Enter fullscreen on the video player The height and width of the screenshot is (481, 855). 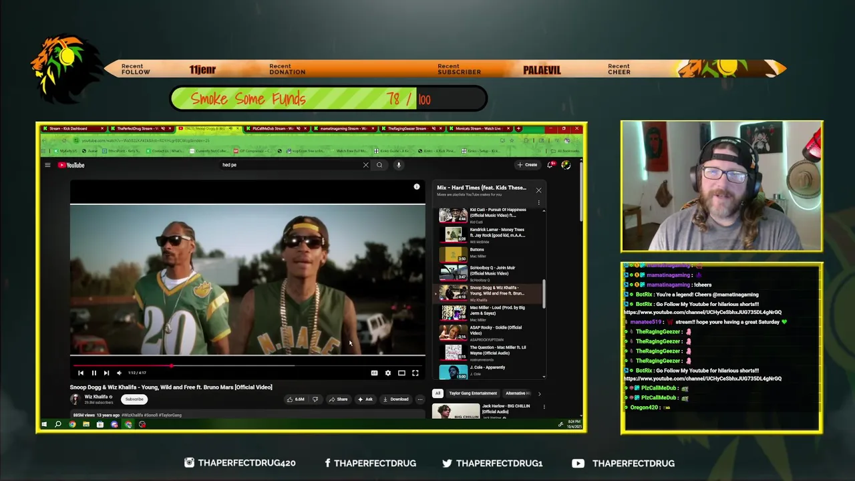(x=415, y=373)
